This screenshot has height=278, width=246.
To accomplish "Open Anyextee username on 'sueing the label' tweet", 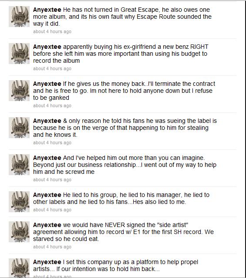I will [x=47, y=121].
